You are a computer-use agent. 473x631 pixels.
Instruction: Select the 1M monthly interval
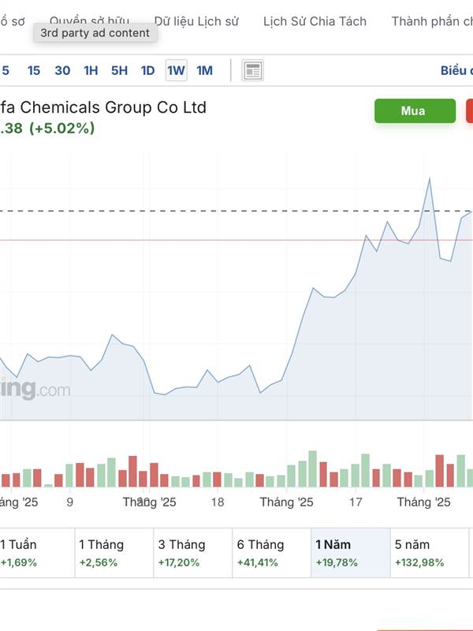tap(204, 71)
